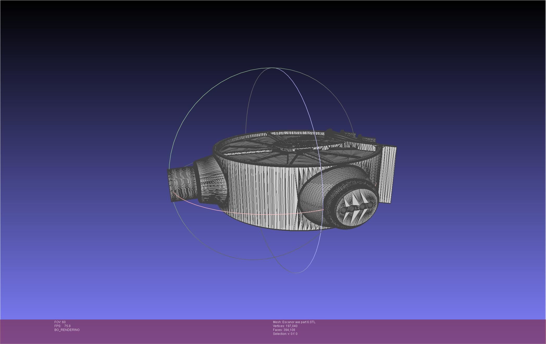Click the rectangular block on the model's right

[388, 175]
